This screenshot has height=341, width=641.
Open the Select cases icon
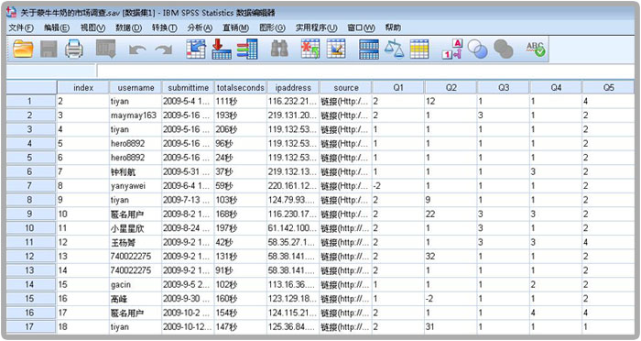coord(419,49)
